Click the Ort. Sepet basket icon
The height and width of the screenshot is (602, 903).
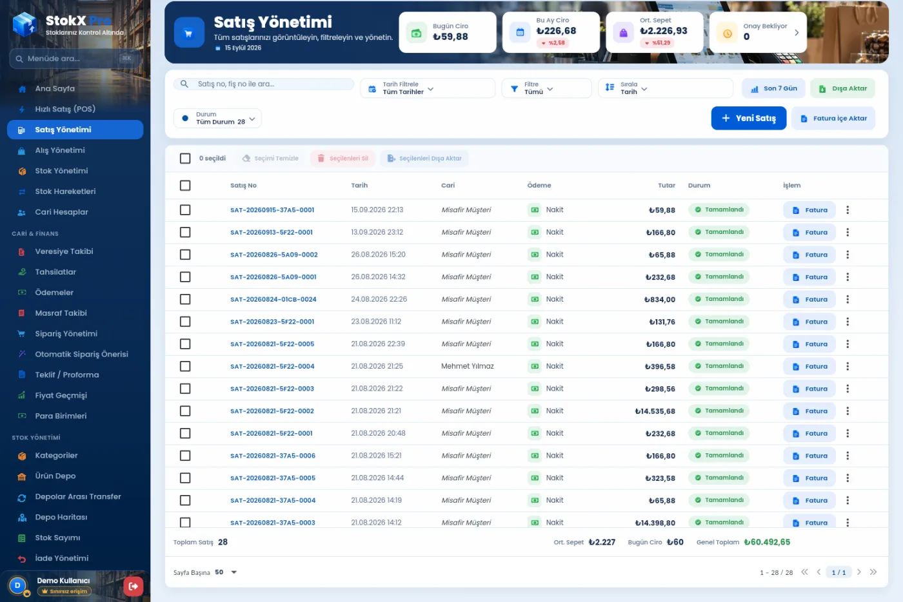623,32
